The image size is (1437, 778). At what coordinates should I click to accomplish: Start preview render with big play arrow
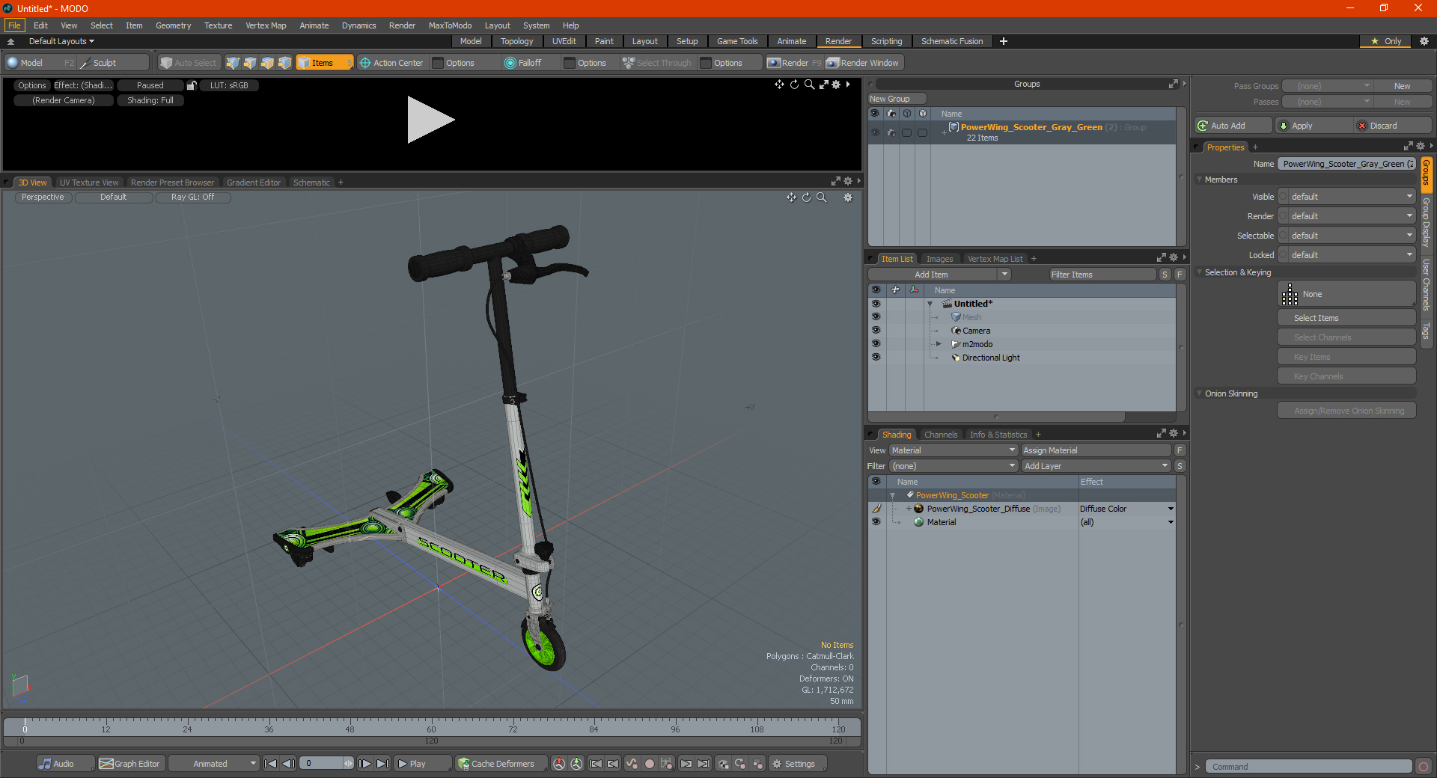[x=430, y=120]
